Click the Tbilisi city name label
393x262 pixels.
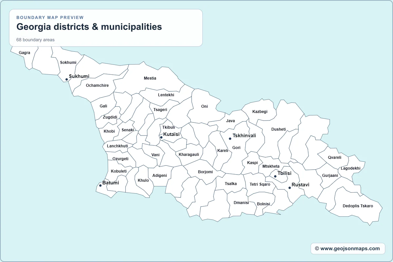coord(285,173)
